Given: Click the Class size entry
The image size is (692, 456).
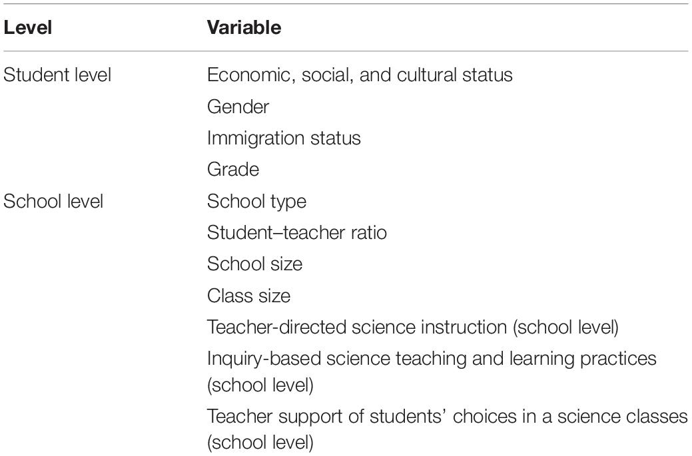Looking at the screenshot, I should [248, 296].
